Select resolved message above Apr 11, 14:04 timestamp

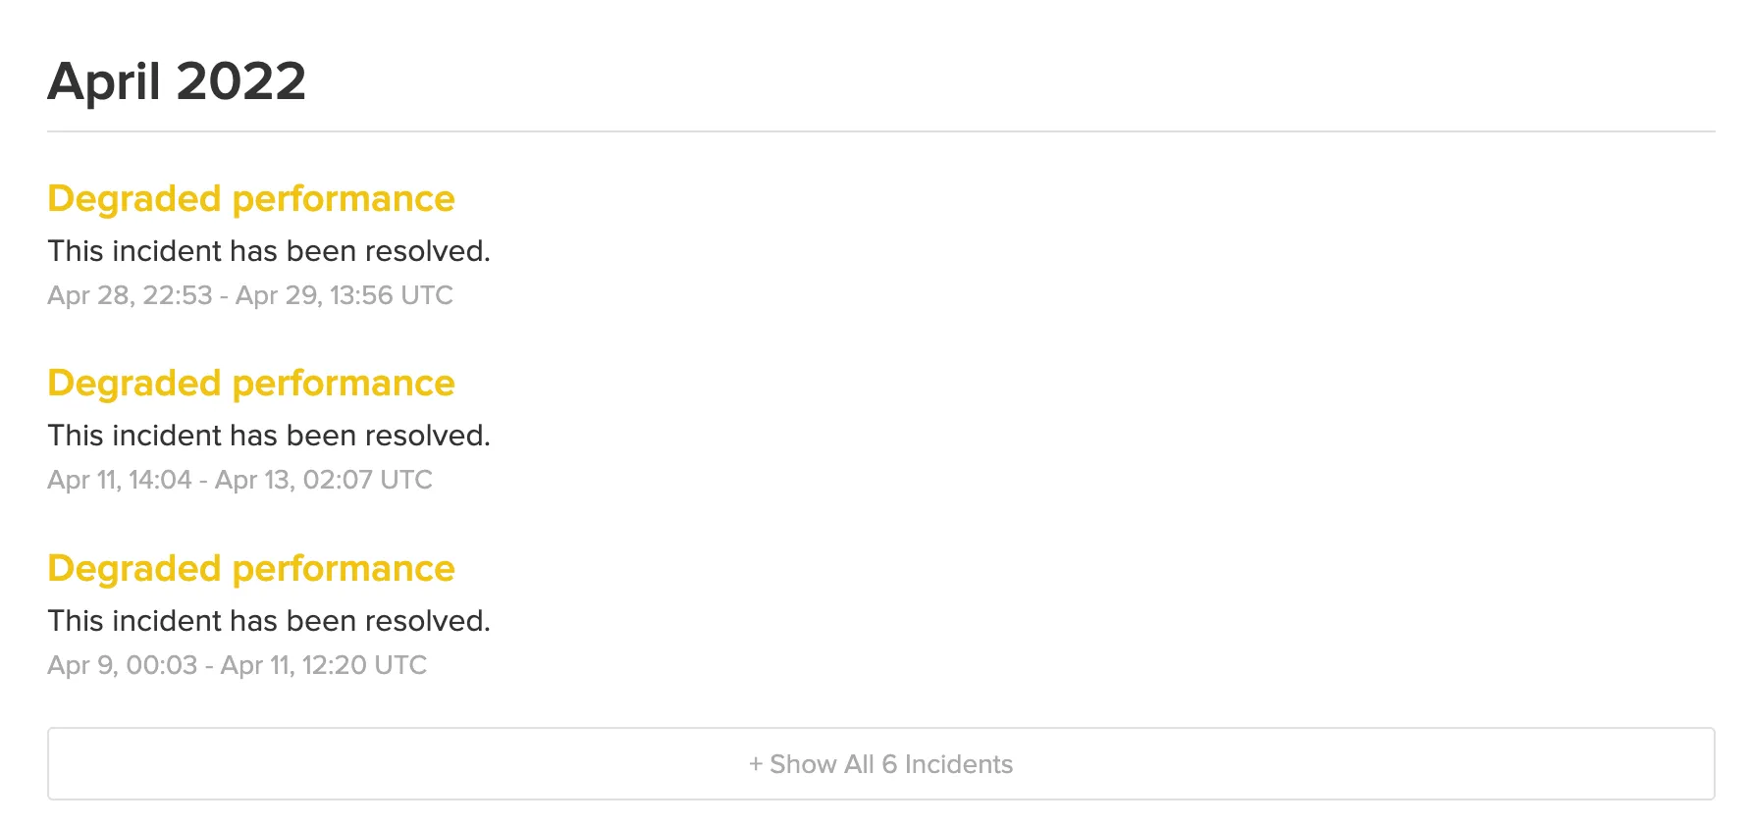269,436
